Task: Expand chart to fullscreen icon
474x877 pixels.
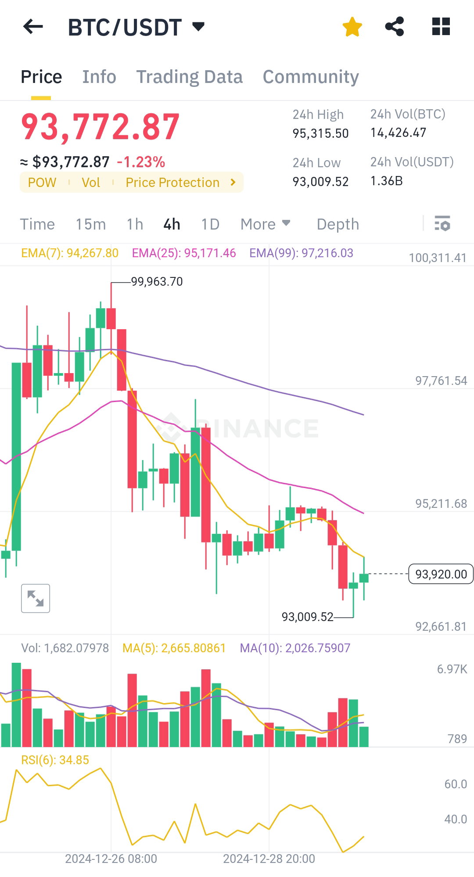Action: click(36, 598)
